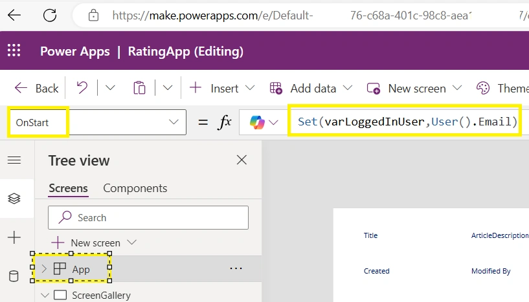Click into the Set(varLoggedInUser) formula bar
529x302 pixels.
pos(407,122)
